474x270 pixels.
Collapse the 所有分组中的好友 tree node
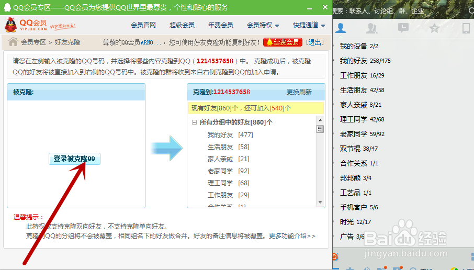click(x=195, y=122)
